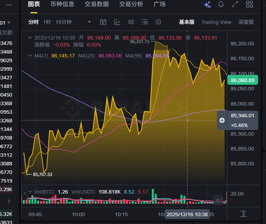
Task: Click the 09:45 time axis label
Action: point(35,215)
